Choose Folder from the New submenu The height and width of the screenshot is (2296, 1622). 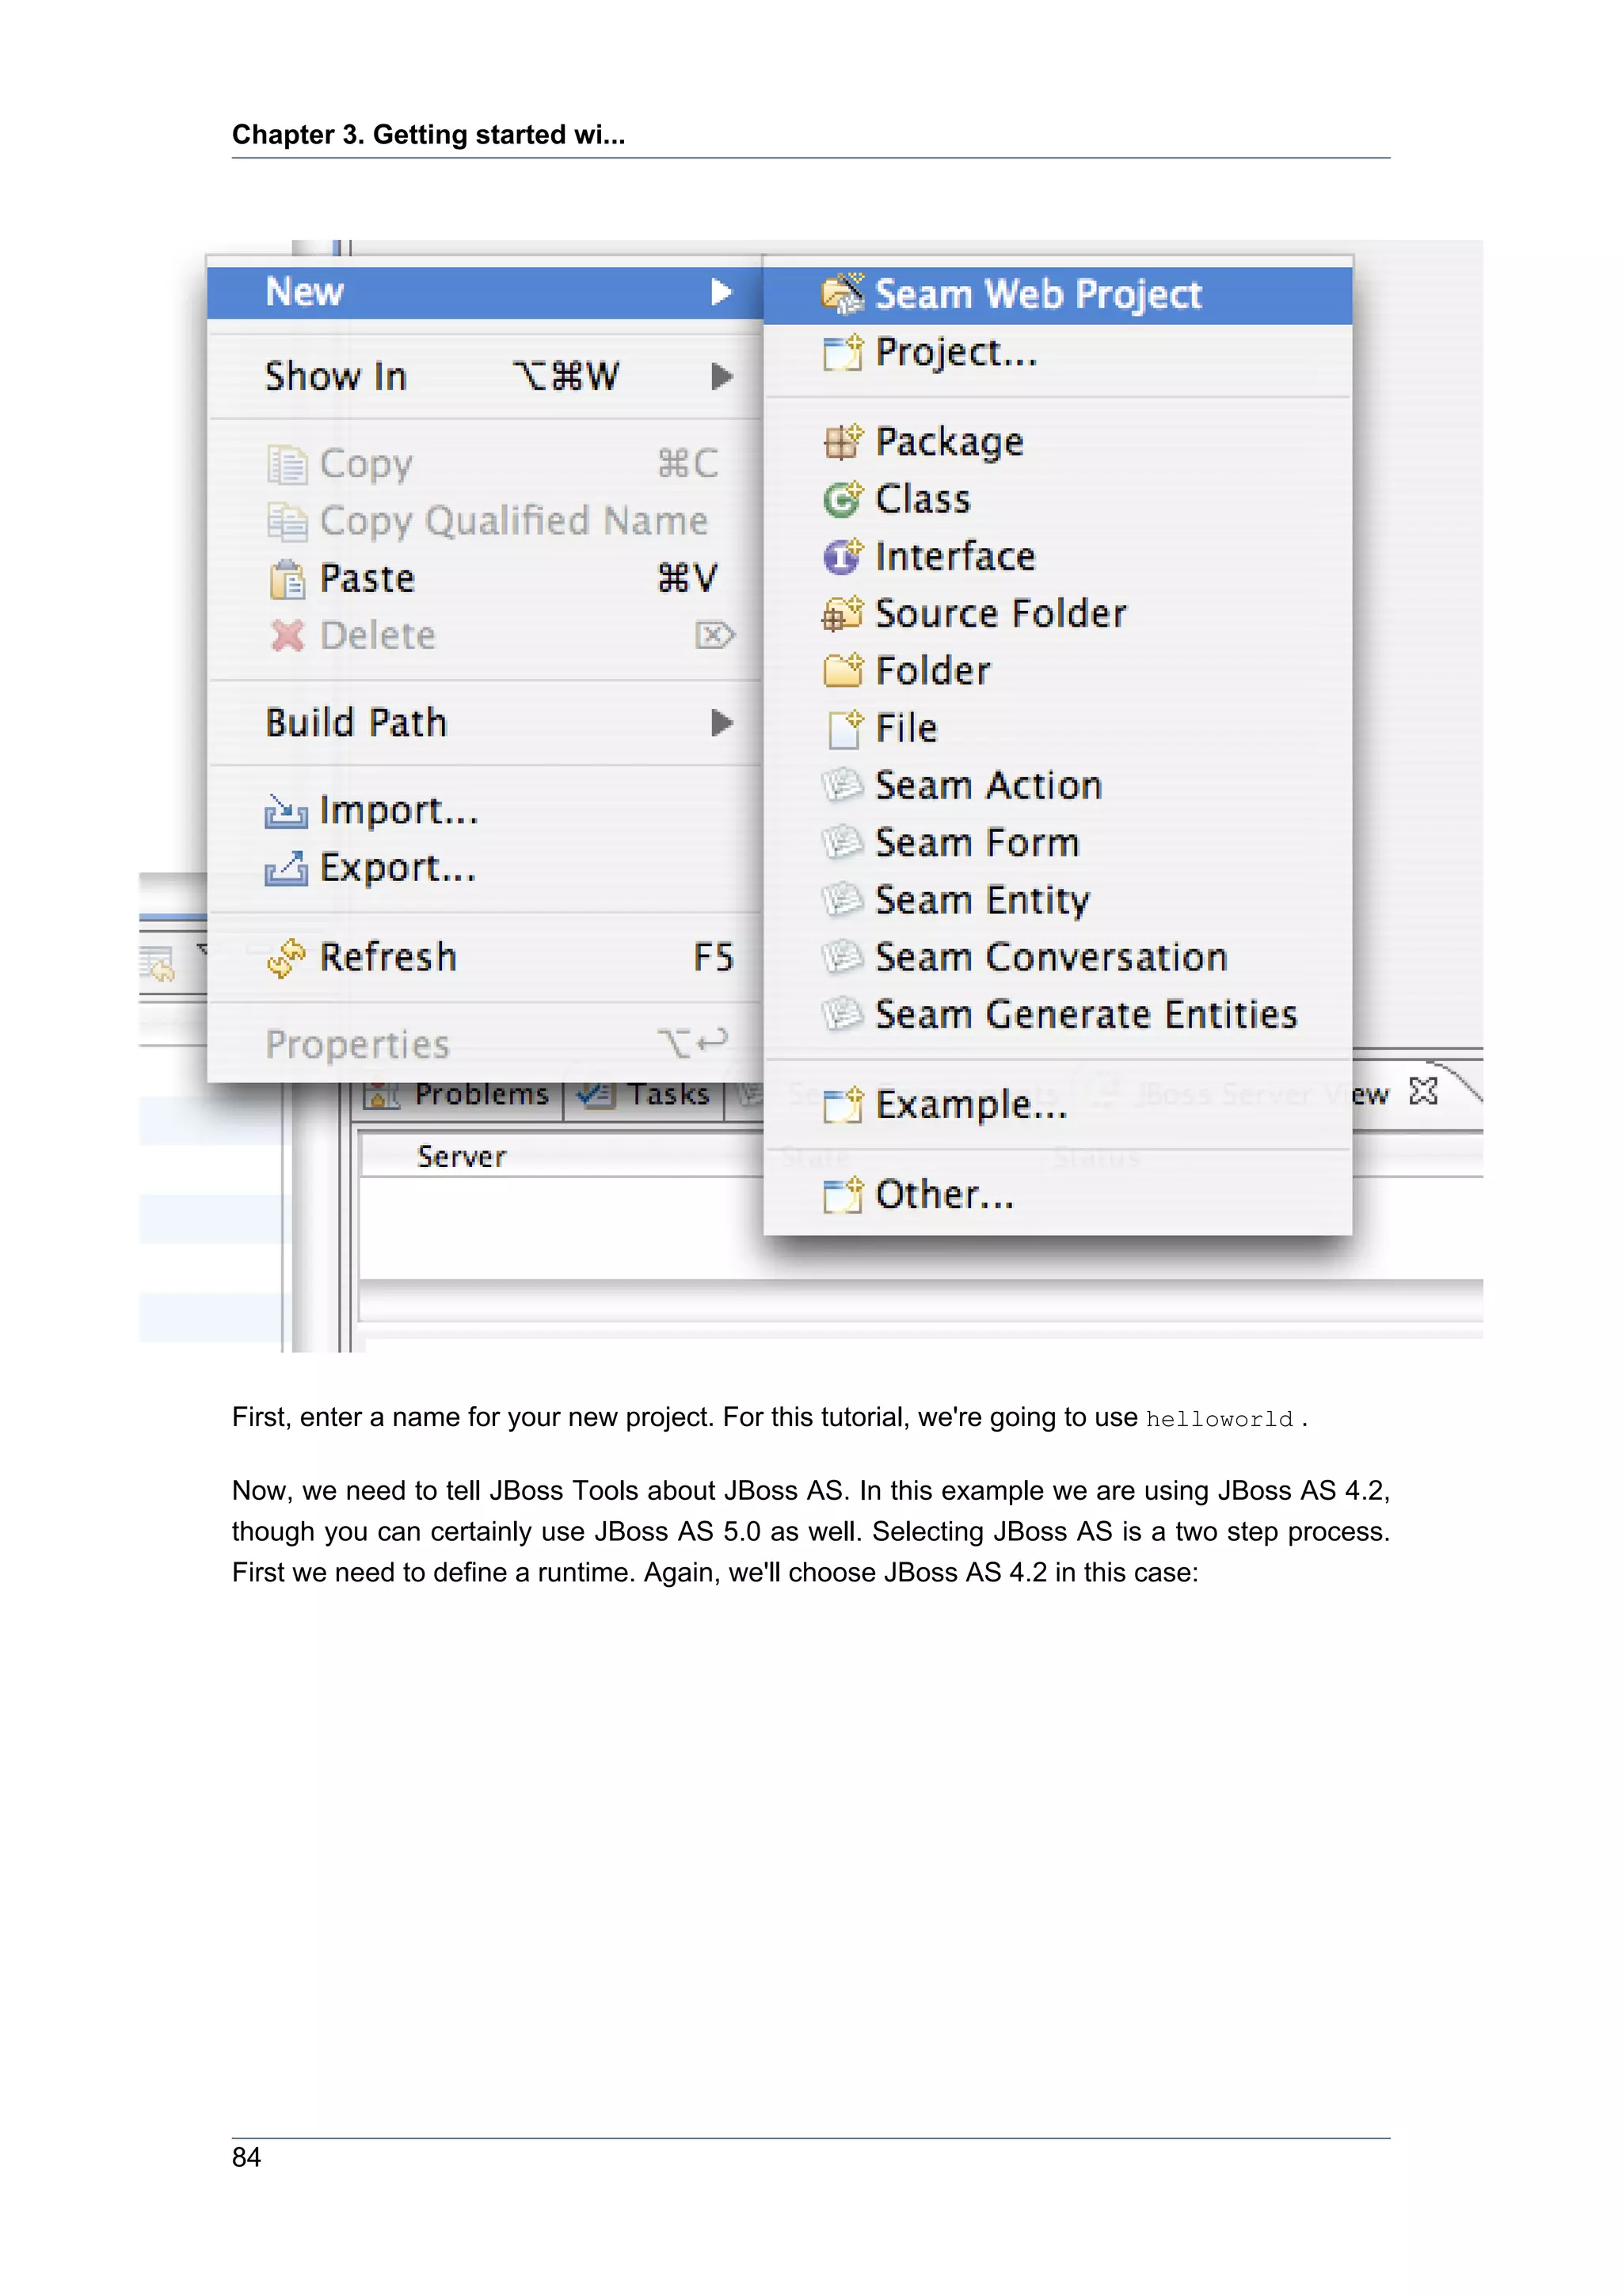click(x=1057, y=671)
